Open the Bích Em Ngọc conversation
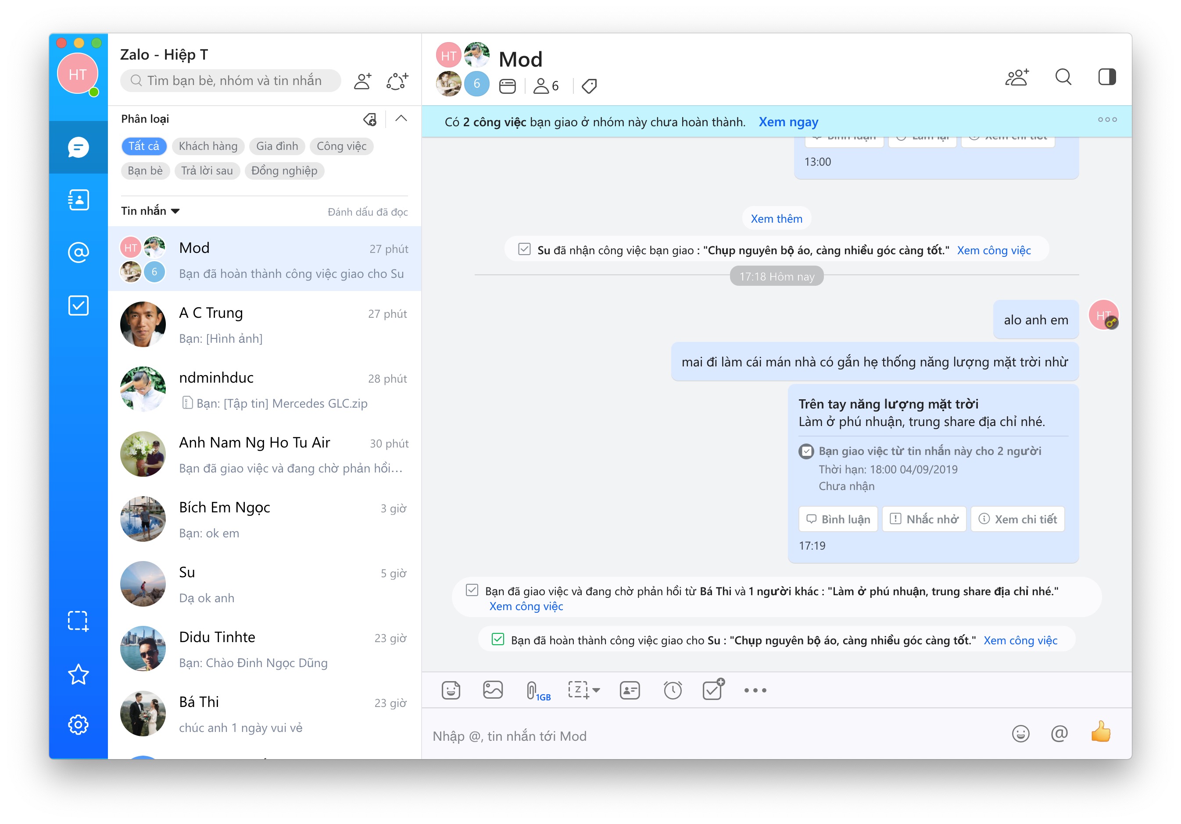This screenshot has height=824, width=1181. [x=265, y=519]
